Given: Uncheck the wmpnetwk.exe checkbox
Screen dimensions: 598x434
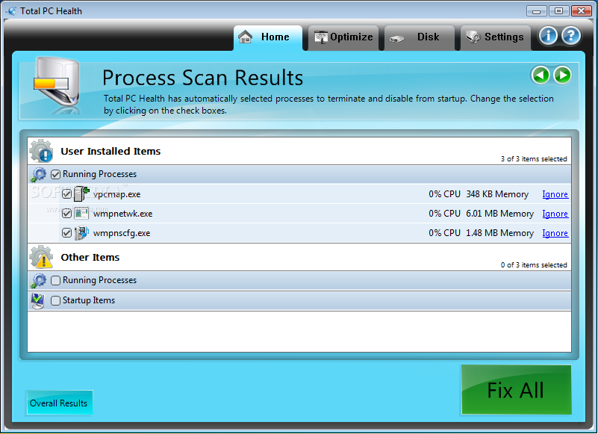Looking at the screenshot, I should (66, 214).
